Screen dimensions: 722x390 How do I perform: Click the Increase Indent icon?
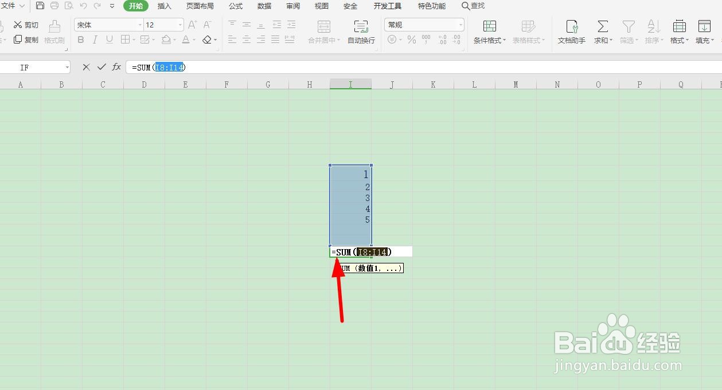[291, 25]
